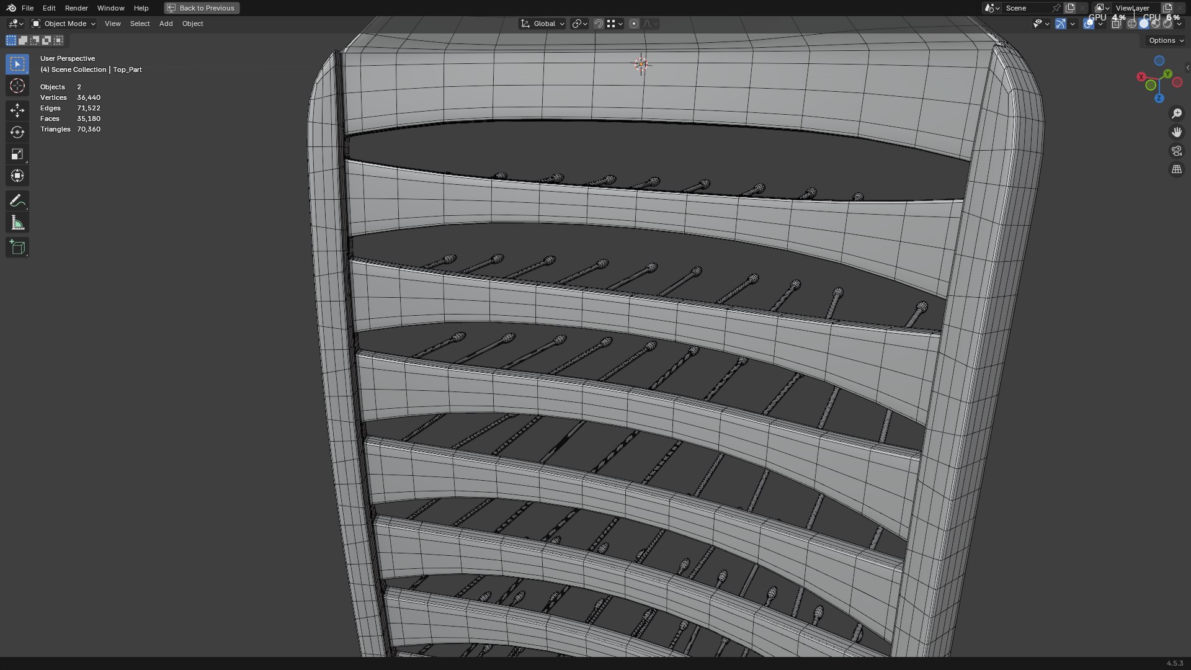Image resolution: width=1191 pixels, height=670 pixels.
Task: Select the Add Cube tool
Action: coord(17,248)
